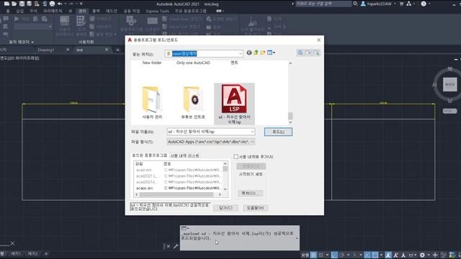Switch to the Drawing1 file tab
The height and width of the screenshot is (259, 461).
tap(46, 50)
